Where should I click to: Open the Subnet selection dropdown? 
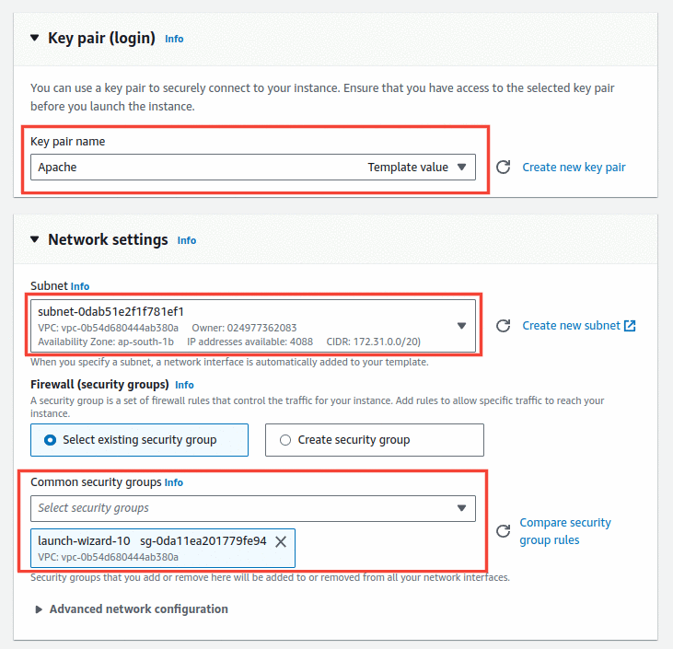pos(253,326)
